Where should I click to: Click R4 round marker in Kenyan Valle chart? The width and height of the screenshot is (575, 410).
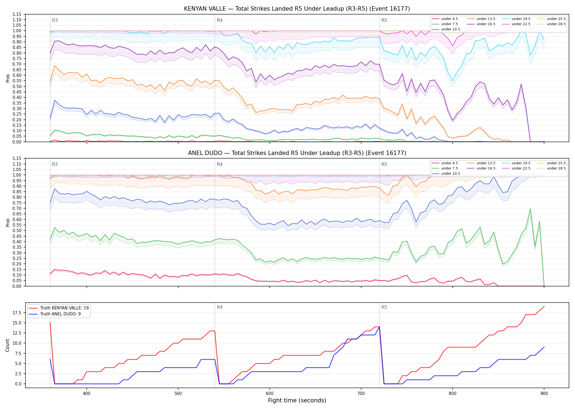[x=220, y=20]
